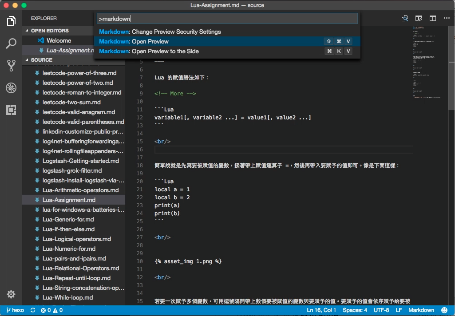
Task: Open Lua-Generic-for.md file
Action: [74, 219]
